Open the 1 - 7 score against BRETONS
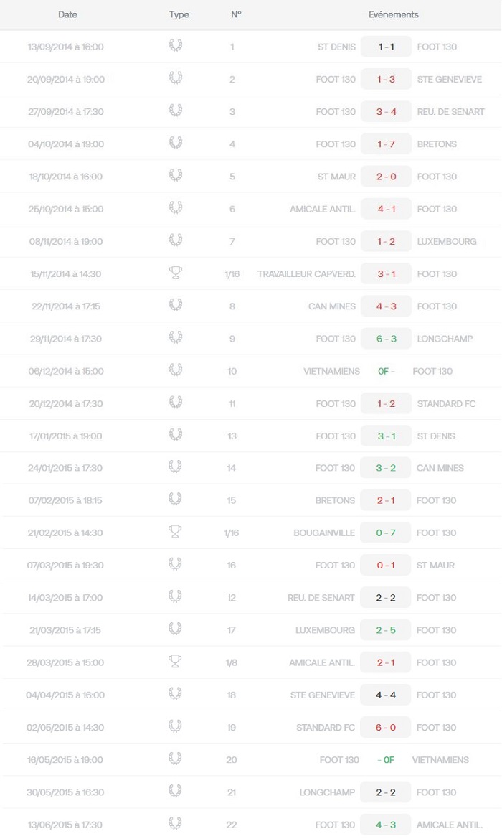This screenshot has width=502, height=839. click(386, 144)
